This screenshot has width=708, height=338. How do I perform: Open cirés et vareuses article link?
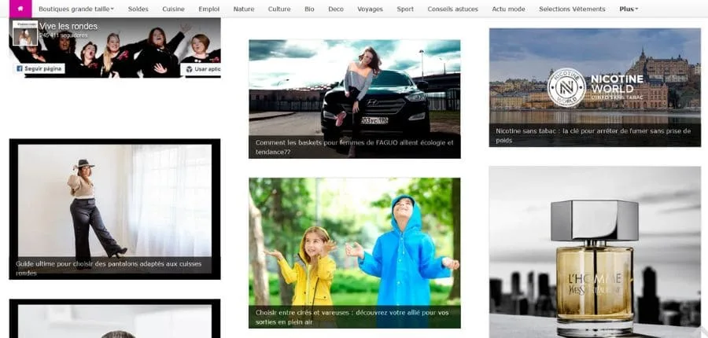[354, 316]
